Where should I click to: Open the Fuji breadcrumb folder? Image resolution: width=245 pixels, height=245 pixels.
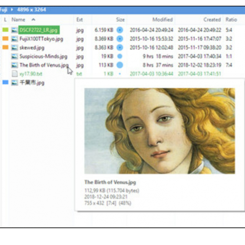pyautogui.click(x=3, y=10)
